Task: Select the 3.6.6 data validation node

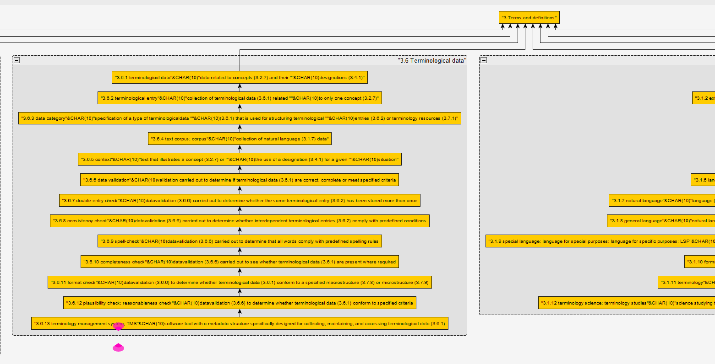Action: coord(240,180)
